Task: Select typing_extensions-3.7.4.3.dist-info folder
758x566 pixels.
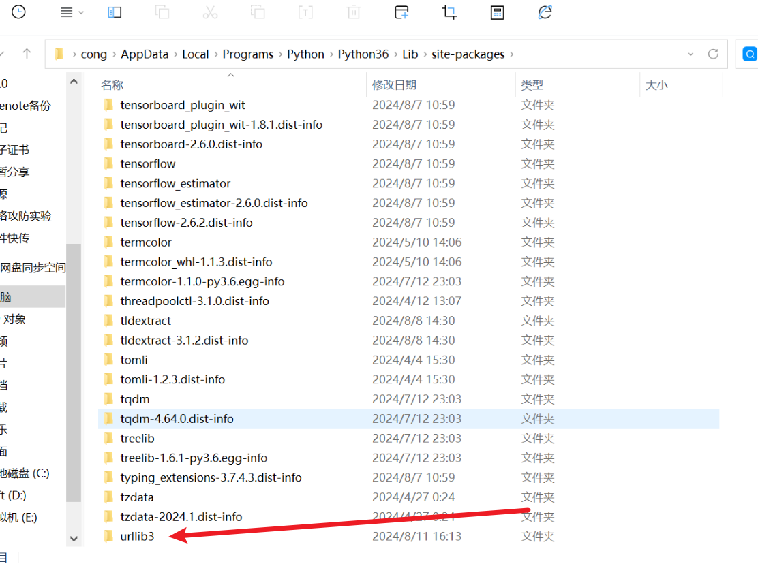Action: click(x=211, y=477)
